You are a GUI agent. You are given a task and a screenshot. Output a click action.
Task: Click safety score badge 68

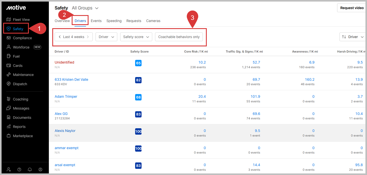pos(138,97)
